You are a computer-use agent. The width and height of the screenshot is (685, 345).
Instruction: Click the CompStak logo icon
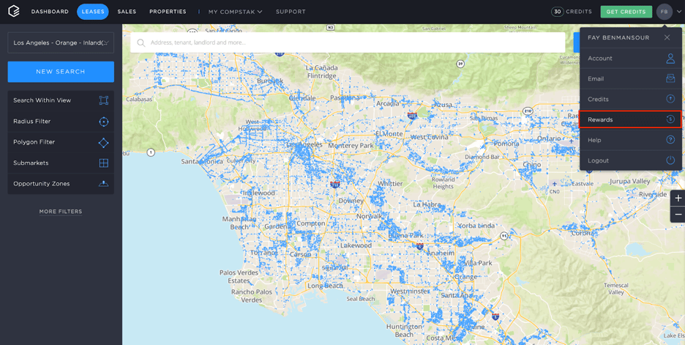coord(14,11)
